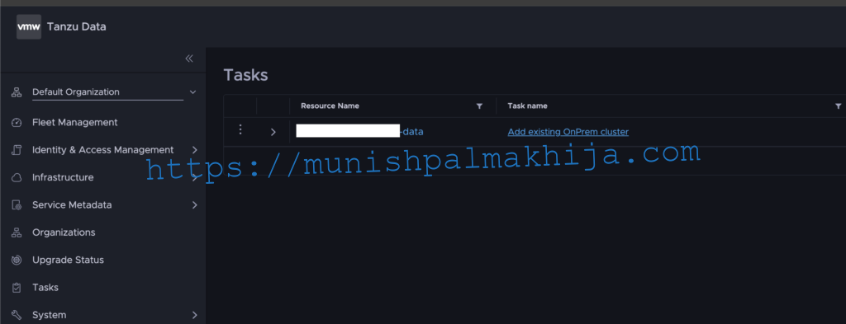Expand the task row details chevron
This screenshot has height=324, width=846.
tap(273, 132)
